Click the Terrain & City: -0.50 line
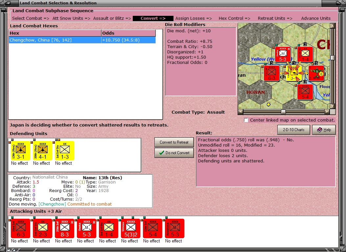The width and height of the screenshot is (346, 252). pyautogui.click(x=190, y=47)
